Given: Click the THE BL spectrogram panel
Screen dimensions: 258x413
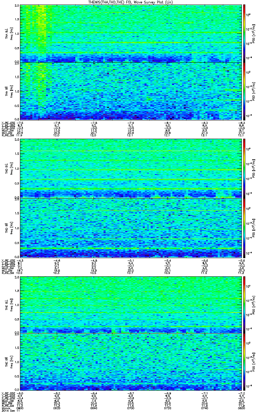Looking at the screenshot, I should pos(131,305).
